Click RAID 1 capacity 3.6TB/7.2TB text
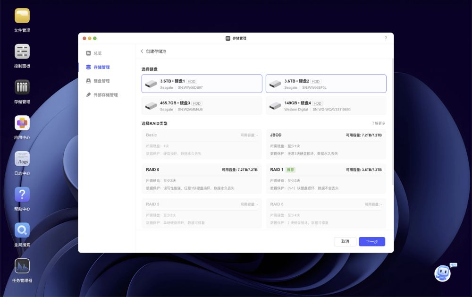The image size is (472, 297). [x=363, y=170]
